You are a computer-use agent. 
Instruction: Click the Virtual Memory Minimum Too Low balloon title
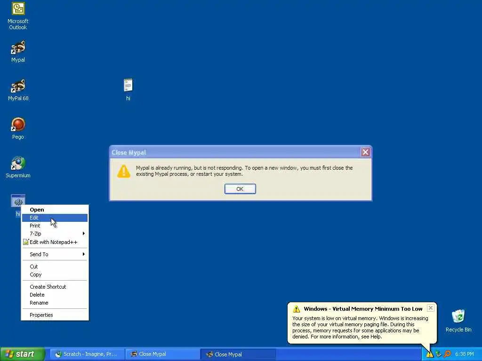pos(363,309)
